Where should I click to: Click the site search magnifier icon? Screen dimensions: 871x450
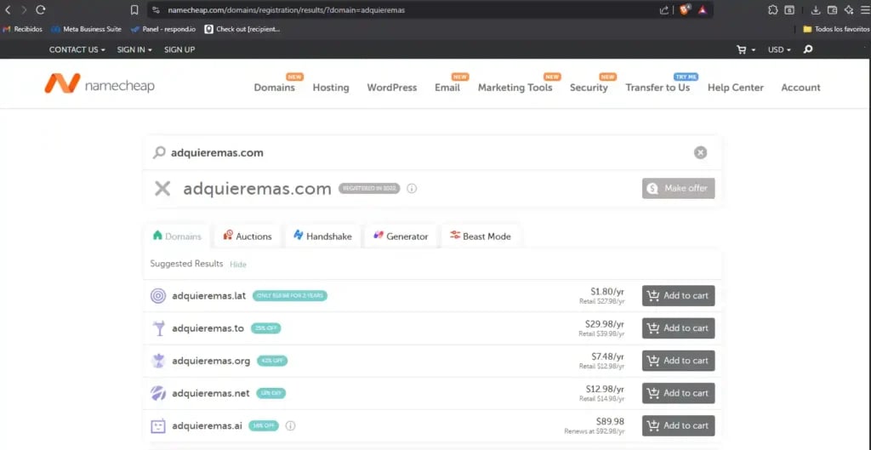point(808,49)
